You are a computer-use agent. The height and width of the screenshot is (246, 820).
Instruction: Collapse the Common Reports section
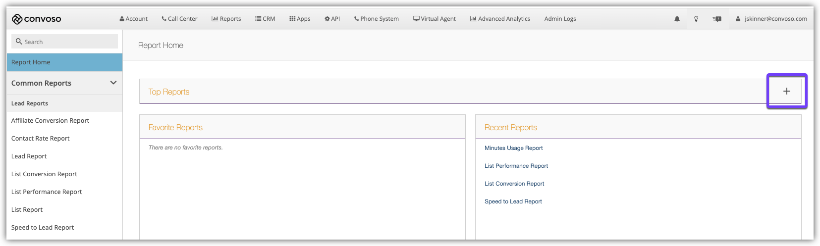click(113, 83)
